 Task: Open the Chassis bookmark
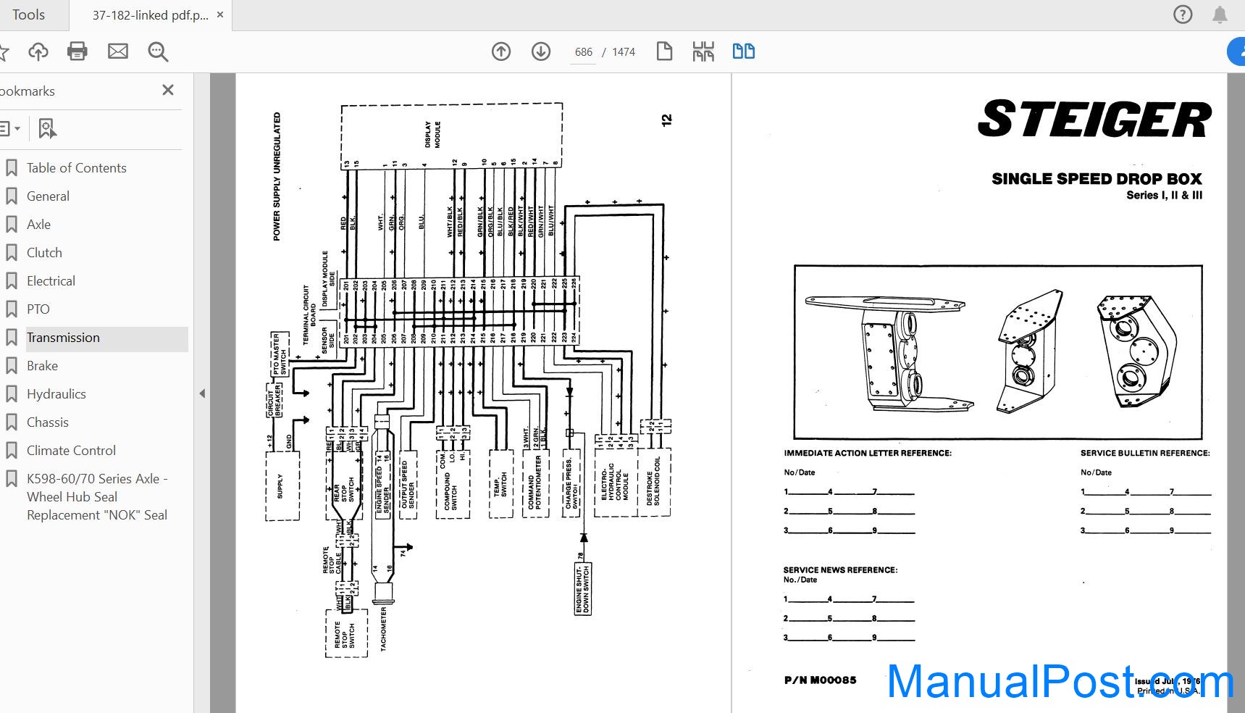[48, 422]
